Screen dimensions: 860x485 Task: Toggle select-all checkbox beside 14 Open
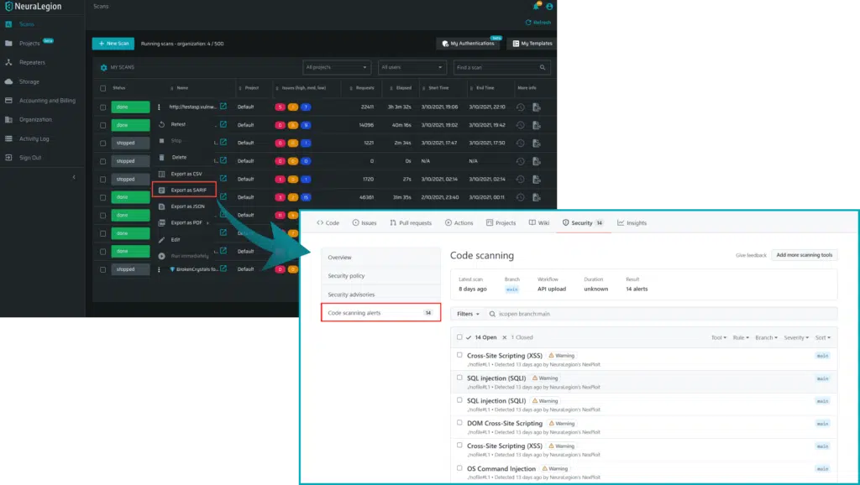(459, 337)
